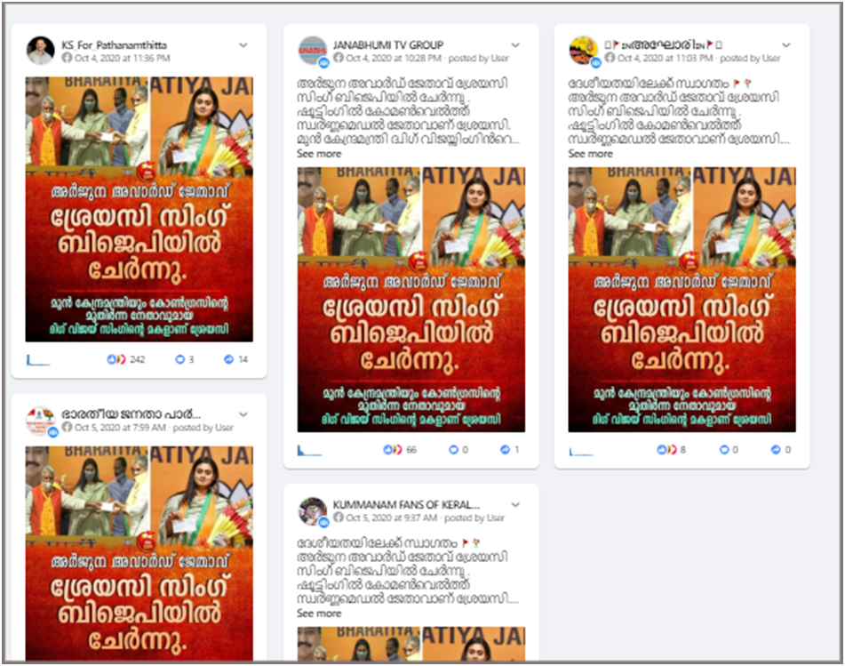Open chevron menu on KUMMANAM FANS post
Image resolution: width=845 pixels, height=666 pixels.
pos(515,505)
